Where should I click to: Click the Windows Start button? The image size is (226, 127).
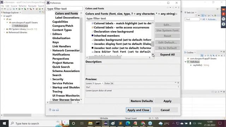click(4, 123)
